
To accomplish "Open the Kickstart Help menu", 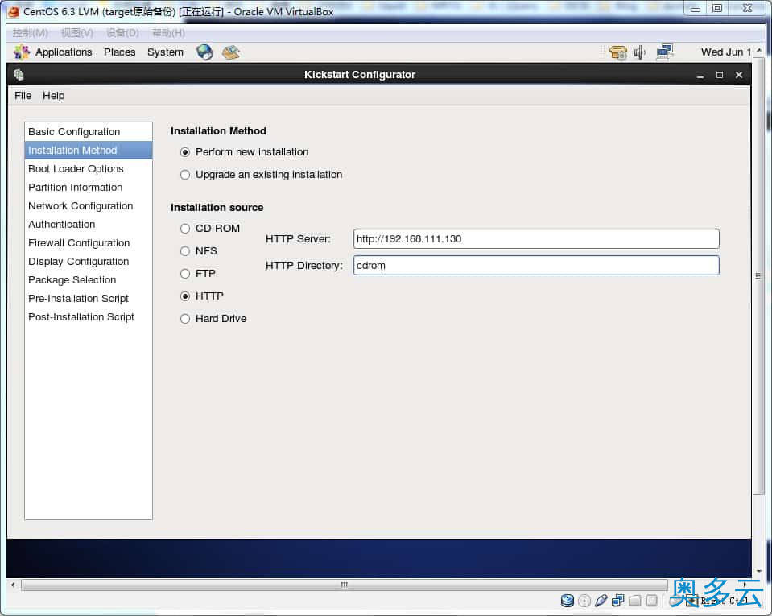I will coord(54,96).
